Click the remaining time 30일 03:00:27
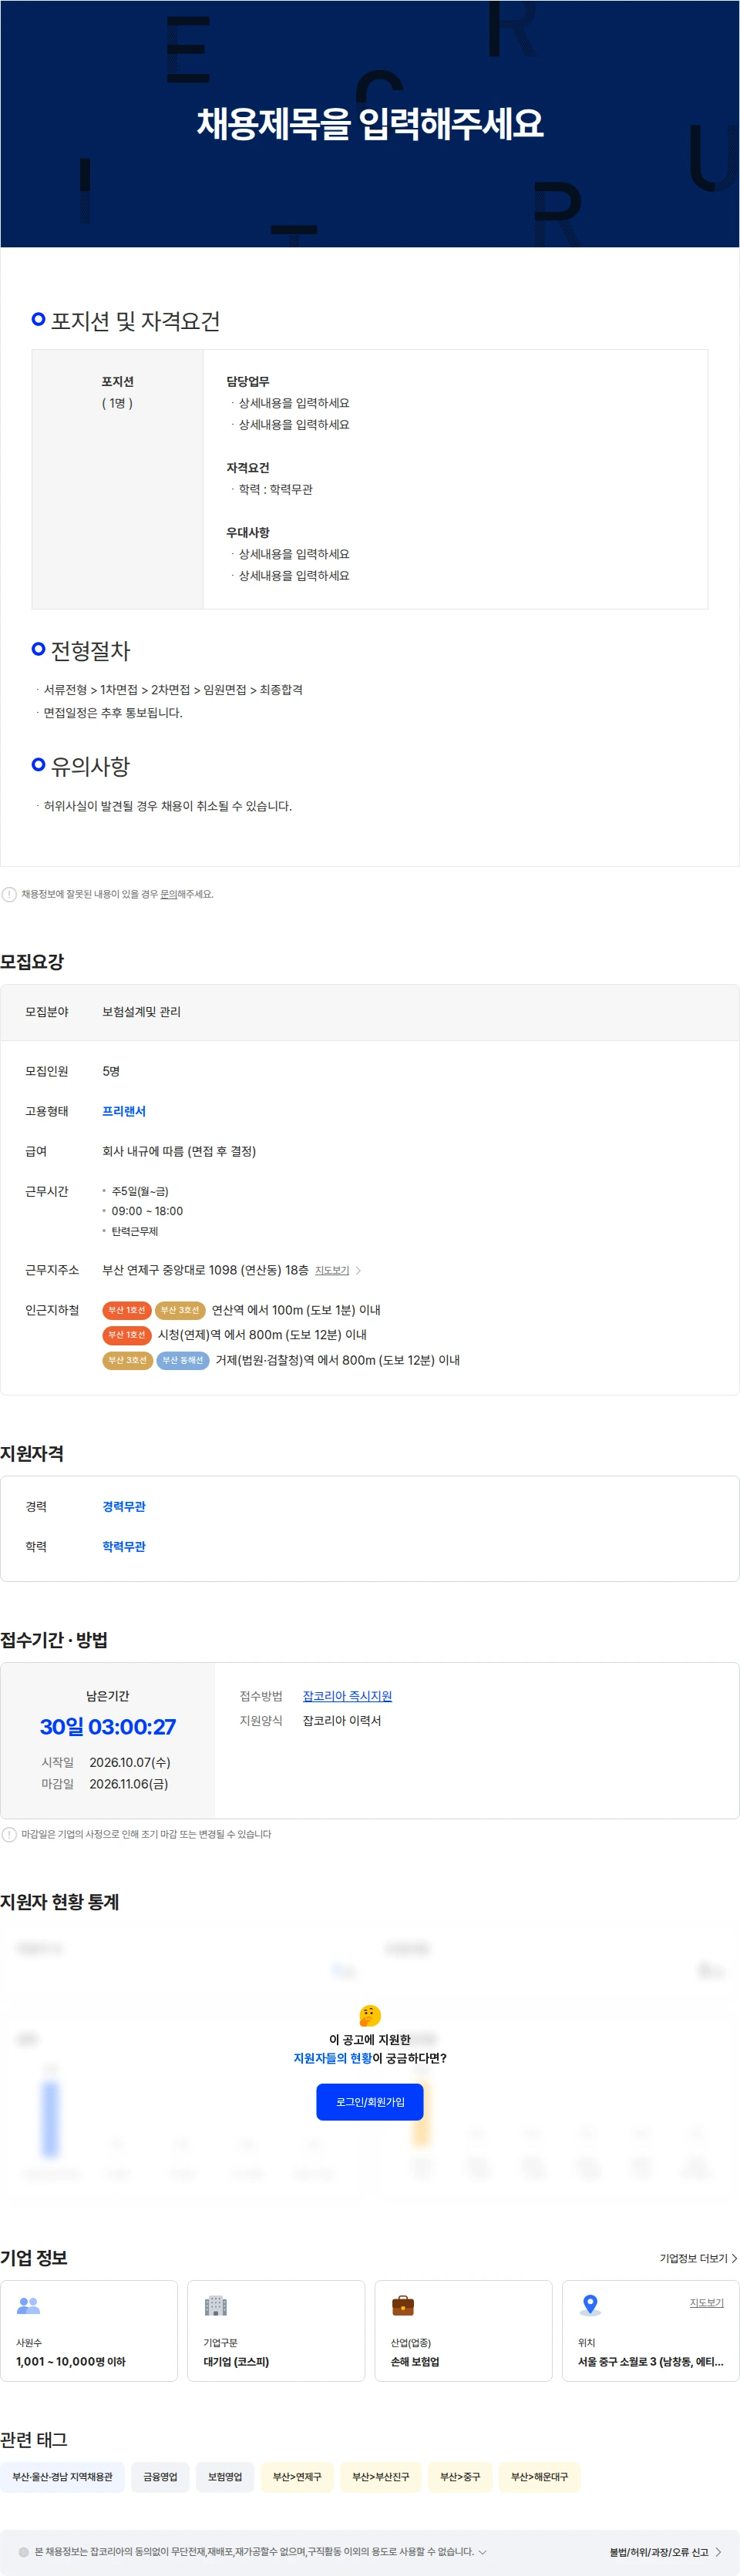 point(107,1727)
